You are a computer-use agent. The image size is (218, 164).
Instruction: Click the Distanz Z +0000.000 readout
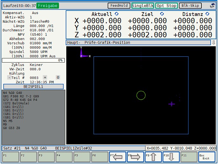193,35
